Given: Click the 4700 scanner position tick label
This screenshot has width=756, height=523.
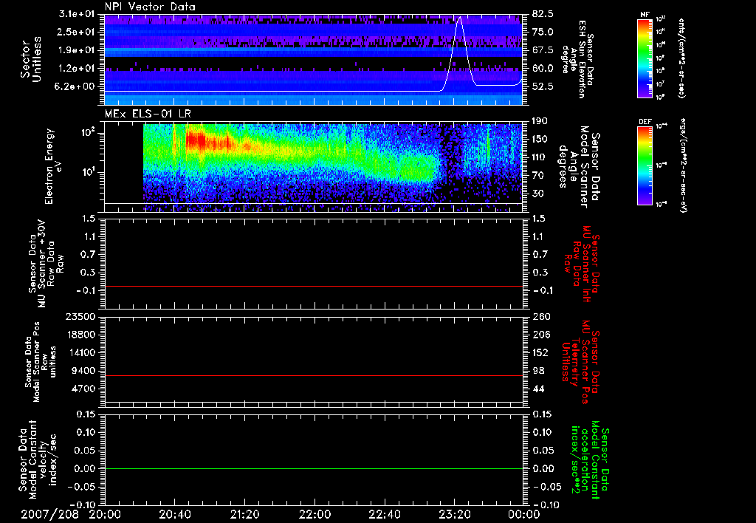Looking at the screenshot, I should click(x=83, y=389).
